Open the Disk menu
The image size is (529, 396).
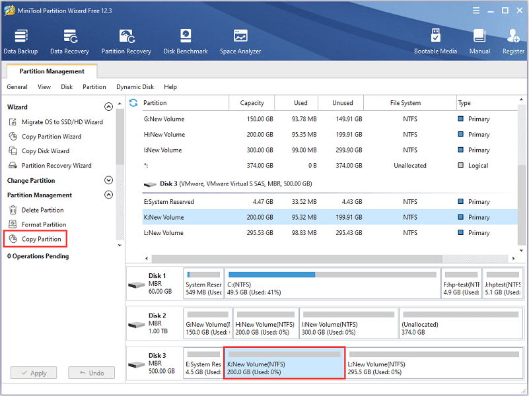67,87
